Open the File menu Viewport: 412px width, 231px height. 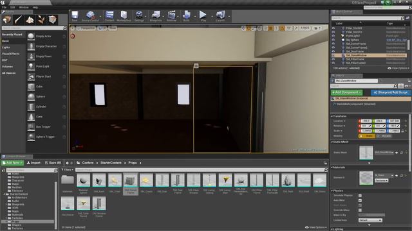(5, 7)
